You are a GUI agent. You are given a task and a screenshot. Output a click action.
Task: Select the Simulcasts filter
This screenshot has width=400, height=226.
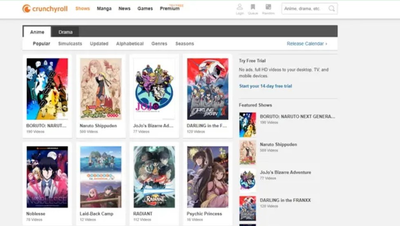pyautogui.click(x=70, y=44)
